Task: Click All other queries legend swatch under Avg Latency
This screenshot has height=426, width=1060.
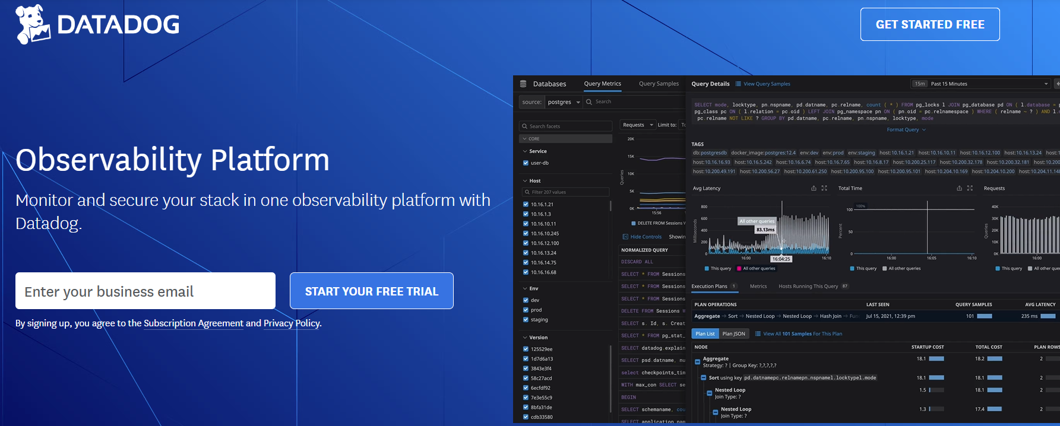Action: 739,268
